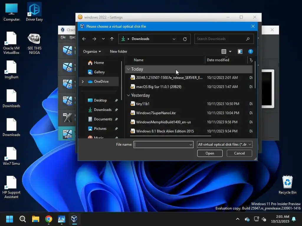Click horizontal scrollbar in file list
The height and width of the screenshot is (226, 302).
coord(170,136)
